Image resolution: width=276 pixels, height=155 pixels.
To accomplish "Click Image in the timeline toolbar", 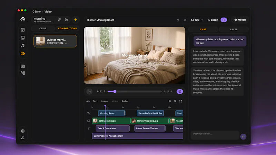I will [x=105, y=101].
